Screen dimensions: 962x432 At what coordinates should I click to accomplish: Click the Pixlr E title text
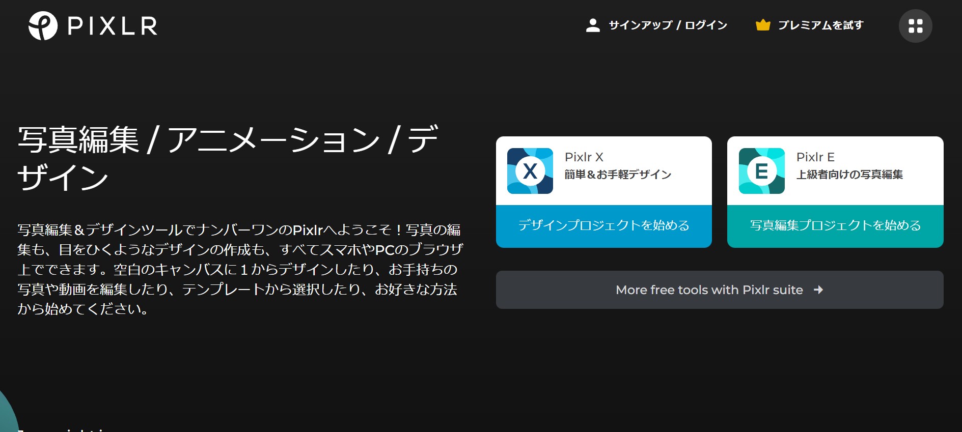(815, 157)
